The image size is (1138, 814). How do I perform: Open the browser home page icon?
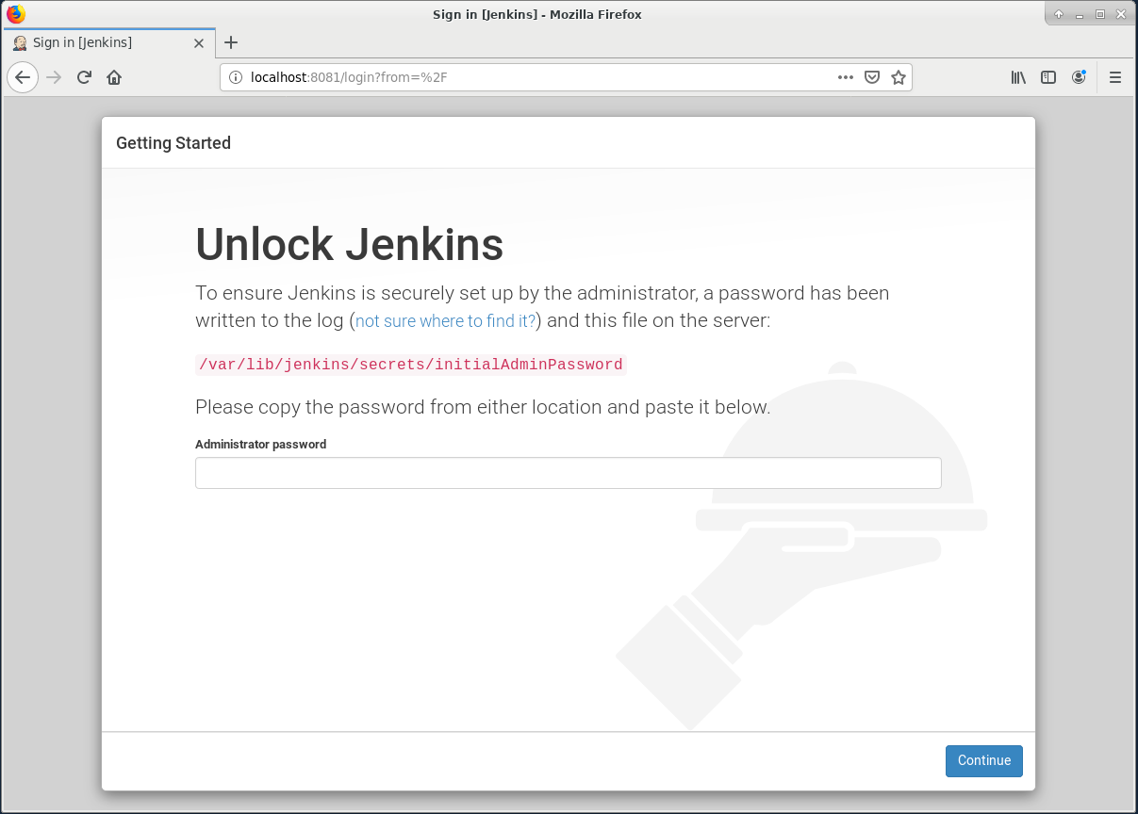(x=113, y=77)
